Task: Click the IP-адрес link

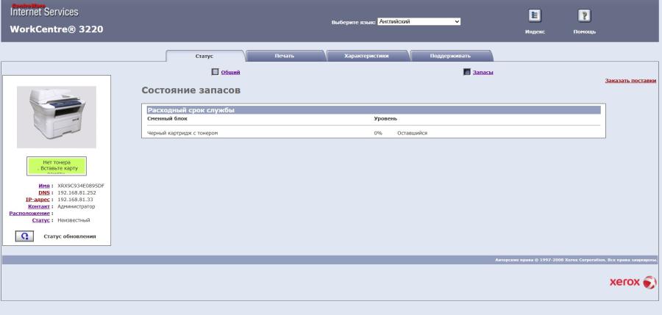Action: [x=38, y=200]
